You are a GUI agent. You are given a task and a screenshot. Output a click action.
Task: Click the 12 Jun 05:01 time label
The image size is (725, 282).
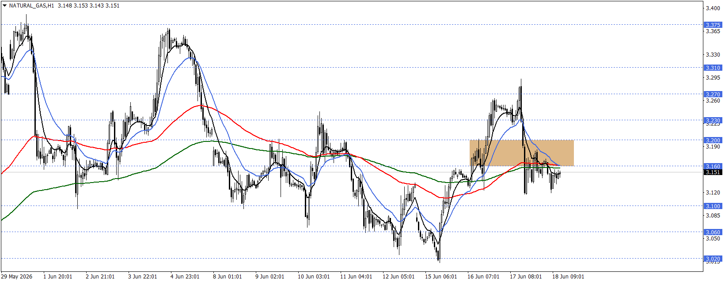(399, 277)
